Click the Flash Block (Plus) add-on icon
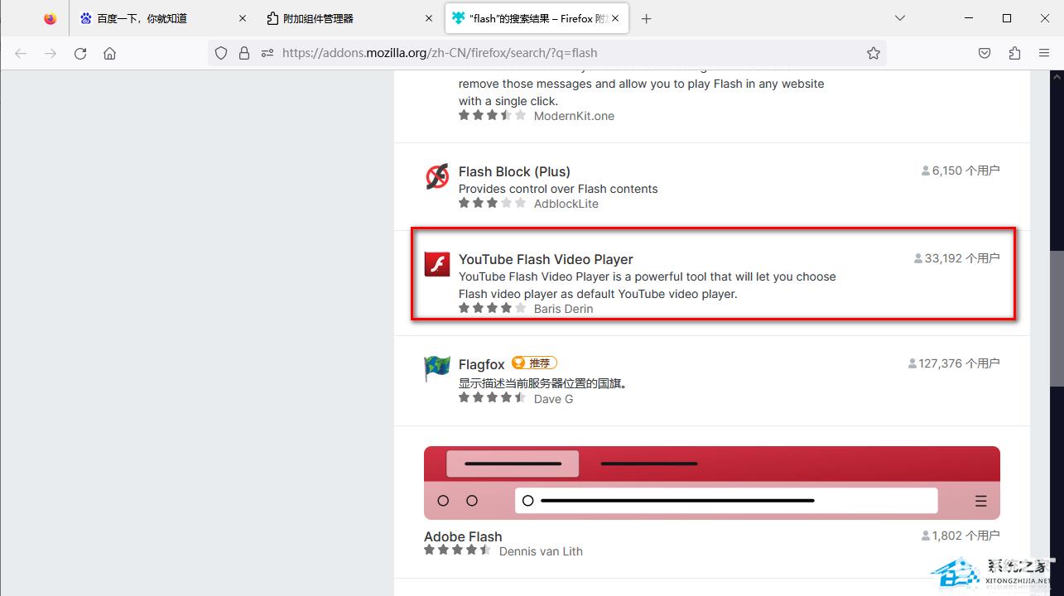This screenshot has height=596, width=1064. (437, 176)
